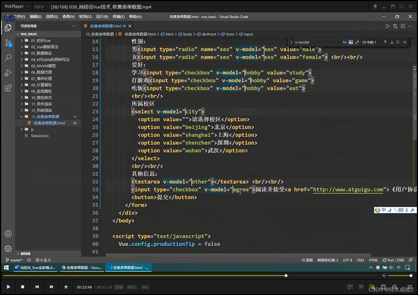
Task: Open the Source Control view icon
Action: coord(8,43)
